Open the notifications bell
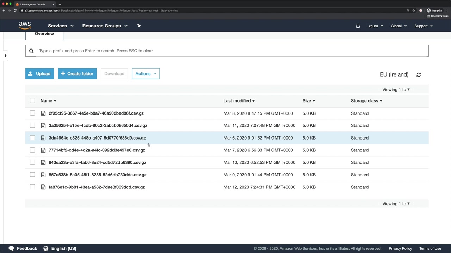 (x=358, y=26)
